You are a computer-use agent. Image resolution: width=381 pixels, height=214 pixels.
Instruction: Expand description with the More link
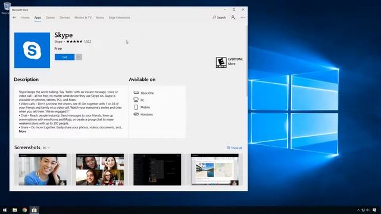(23, 131)
